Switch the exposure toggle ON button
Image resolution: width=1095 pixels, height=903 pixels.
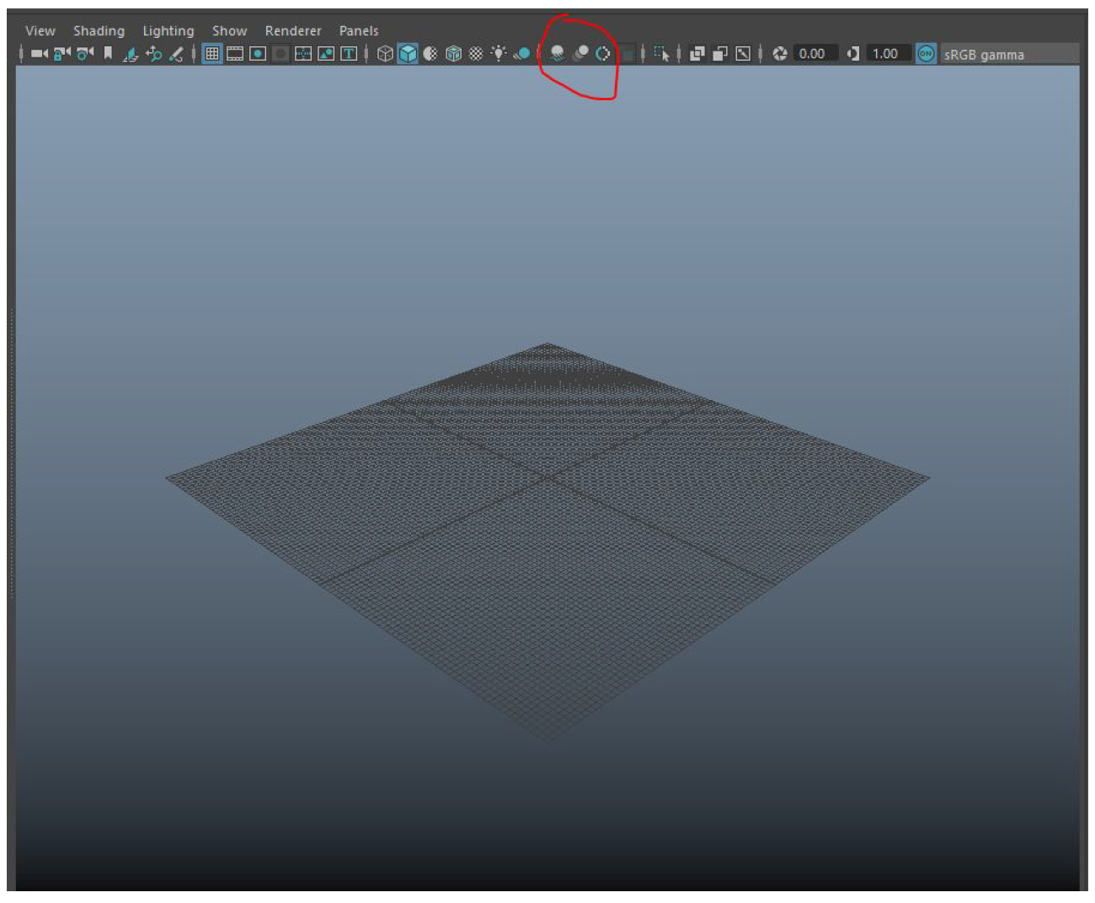tap(925, 53)
